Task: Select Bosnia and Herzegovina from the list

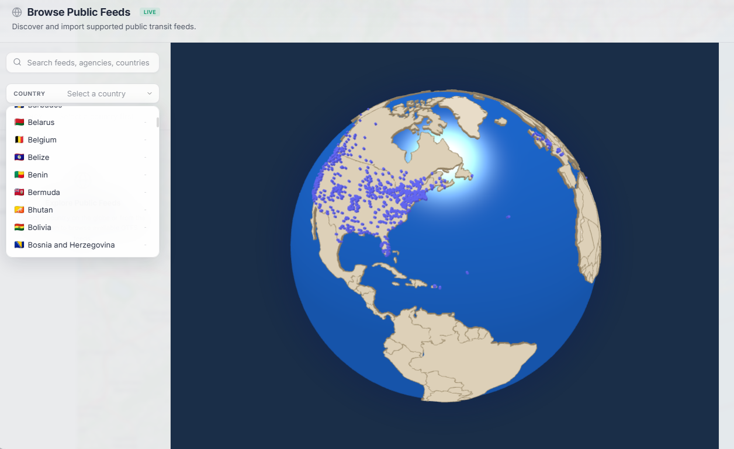Action: point(81,245)
